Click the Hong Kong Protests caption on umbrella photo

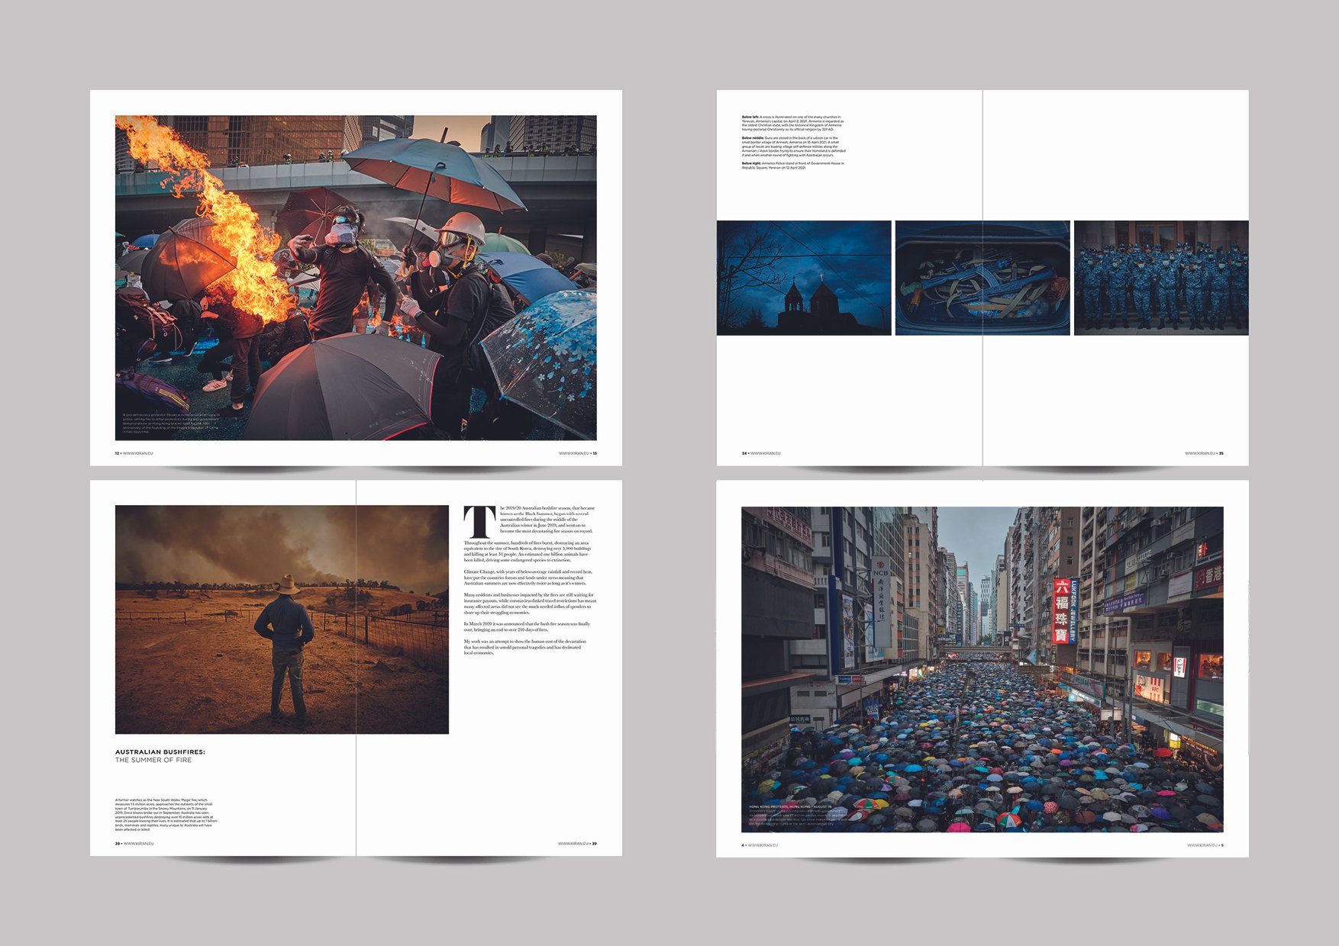tap(798, 815)
